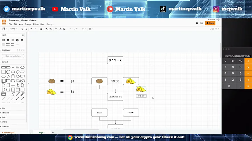Open the waypoints style dropdown
Image resolution: width=252 pixels, height=141 pixels.
[x=76, y=29]
